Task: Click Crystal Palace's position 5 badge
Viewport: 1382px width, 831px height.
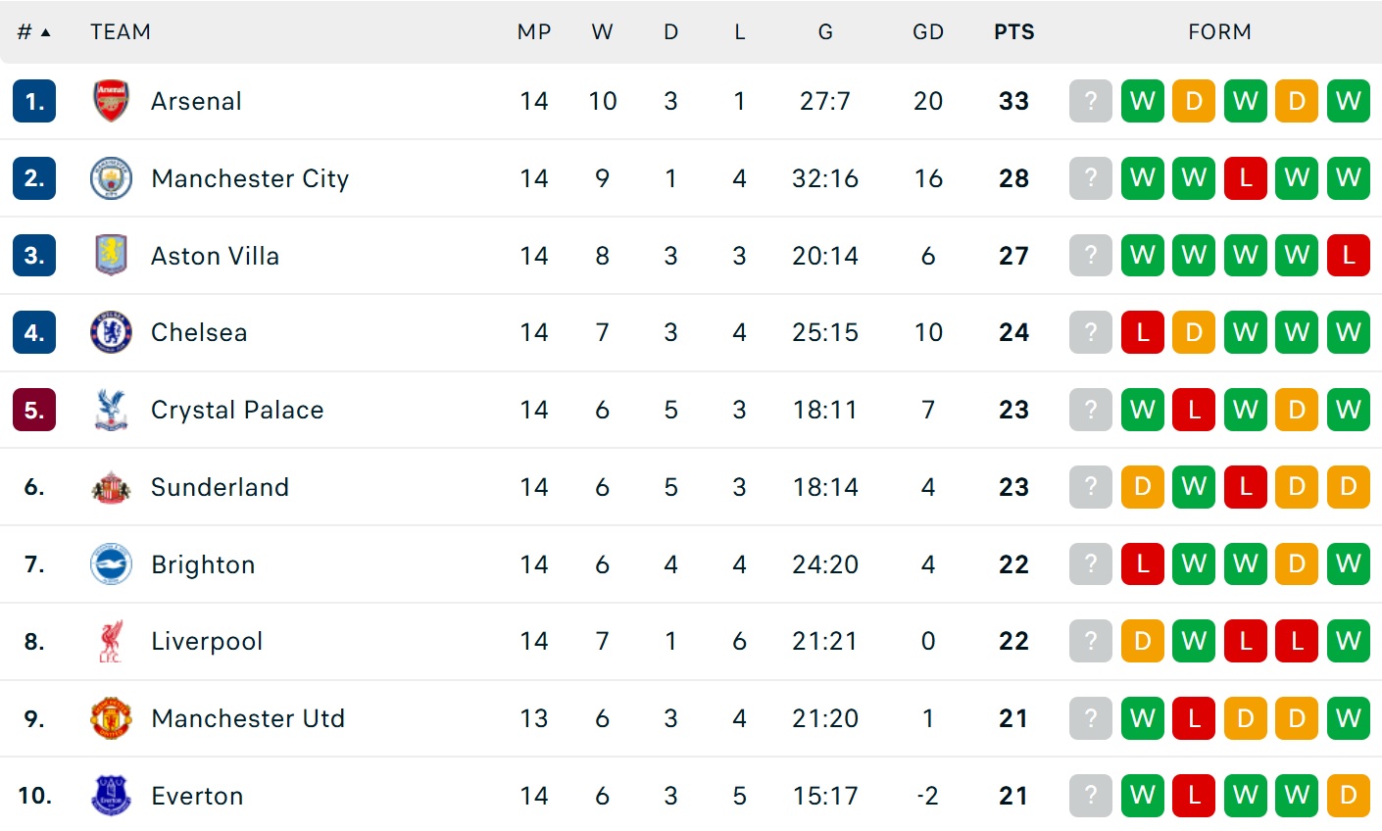Action: (34, 410)
